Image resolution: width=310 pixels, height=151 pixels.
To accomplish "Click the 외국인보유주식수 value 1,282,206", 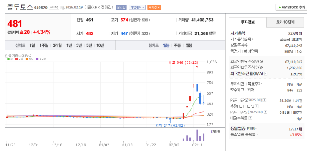I will pyautogui.click(x=295, y=68).
